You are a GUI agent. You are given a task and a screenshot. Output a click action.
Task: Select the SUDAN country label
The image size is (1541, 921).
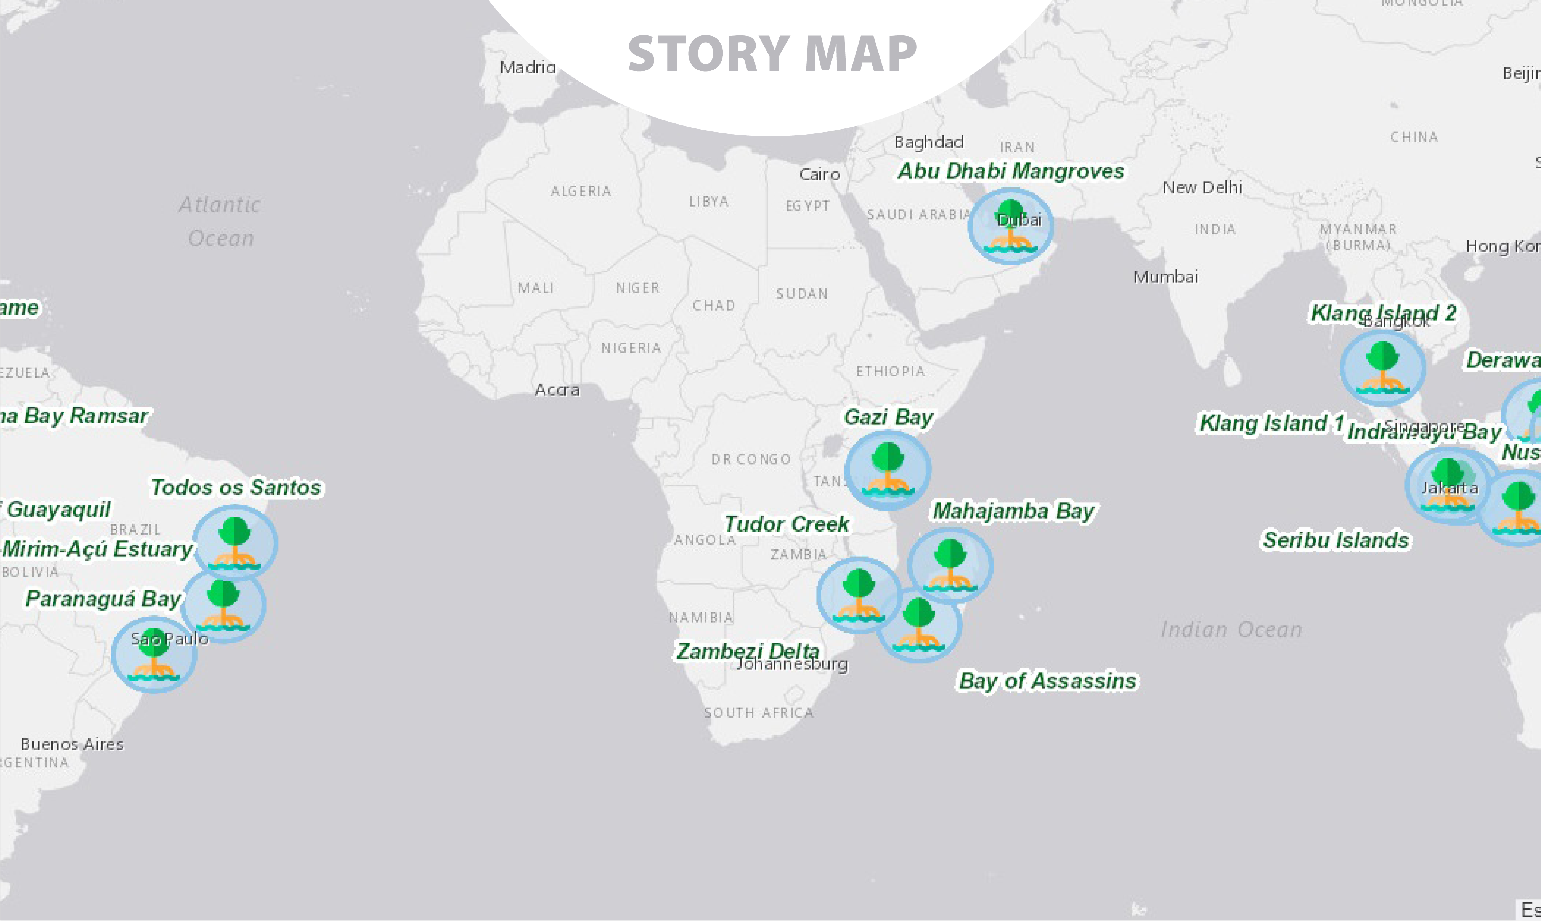click(801, 293)
